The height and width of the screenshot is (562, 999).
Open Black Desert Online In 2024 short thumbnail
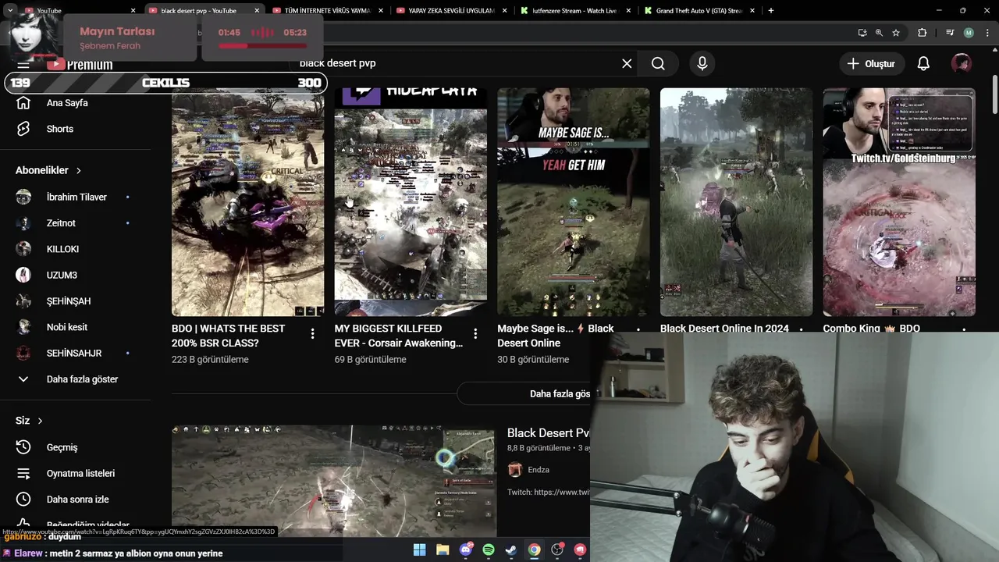pyautogui.click(x=736, y=202)
